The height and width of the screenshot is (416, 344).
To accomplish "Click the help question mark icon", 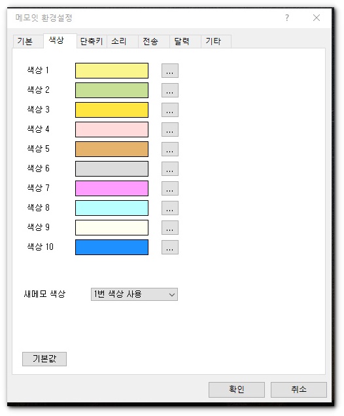I will coord(287,18).
